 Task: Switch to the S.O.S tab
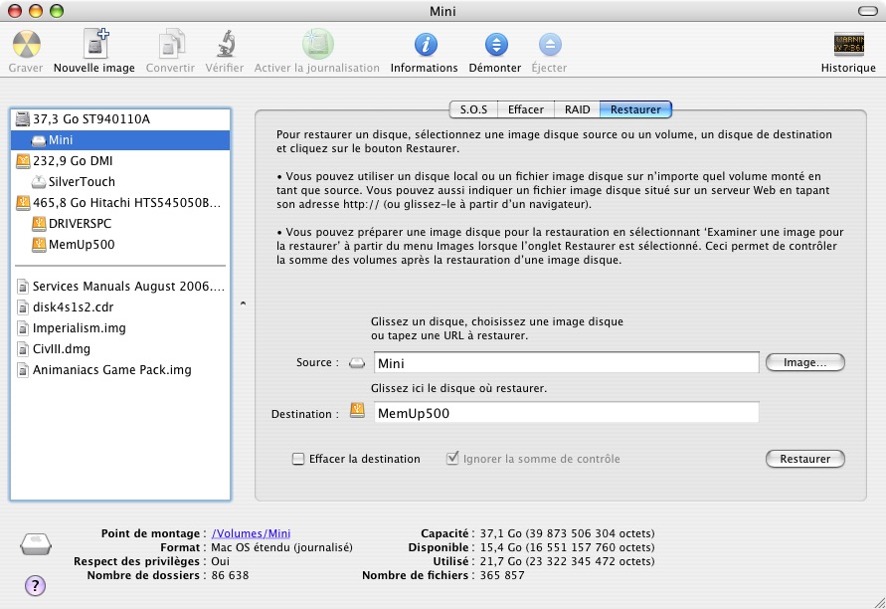[x=473, y=109]
